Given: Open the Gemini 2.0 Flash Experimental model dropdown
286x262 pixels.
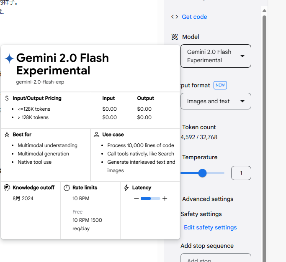Looking at the screenshot, I should [216, 56].
